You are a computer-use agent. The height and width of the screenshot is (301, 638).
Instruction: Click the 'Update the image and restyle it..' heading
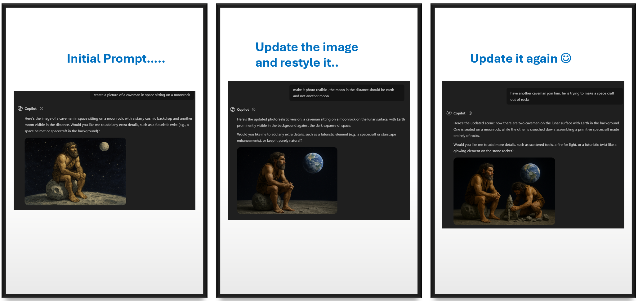(306, 55)
